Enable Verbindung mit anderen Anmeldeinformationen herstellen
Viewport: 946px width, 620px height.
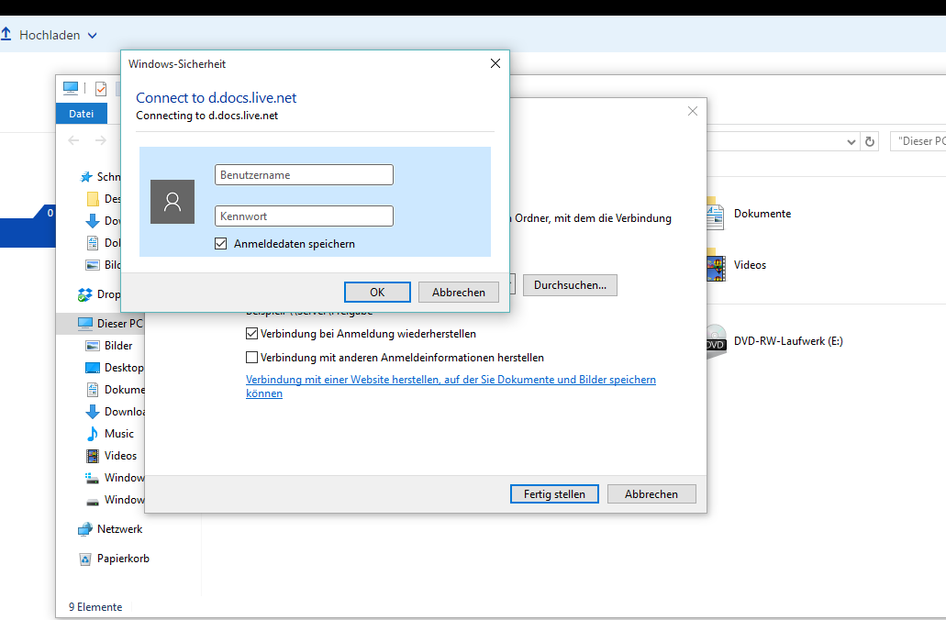[x=252, y=358]
